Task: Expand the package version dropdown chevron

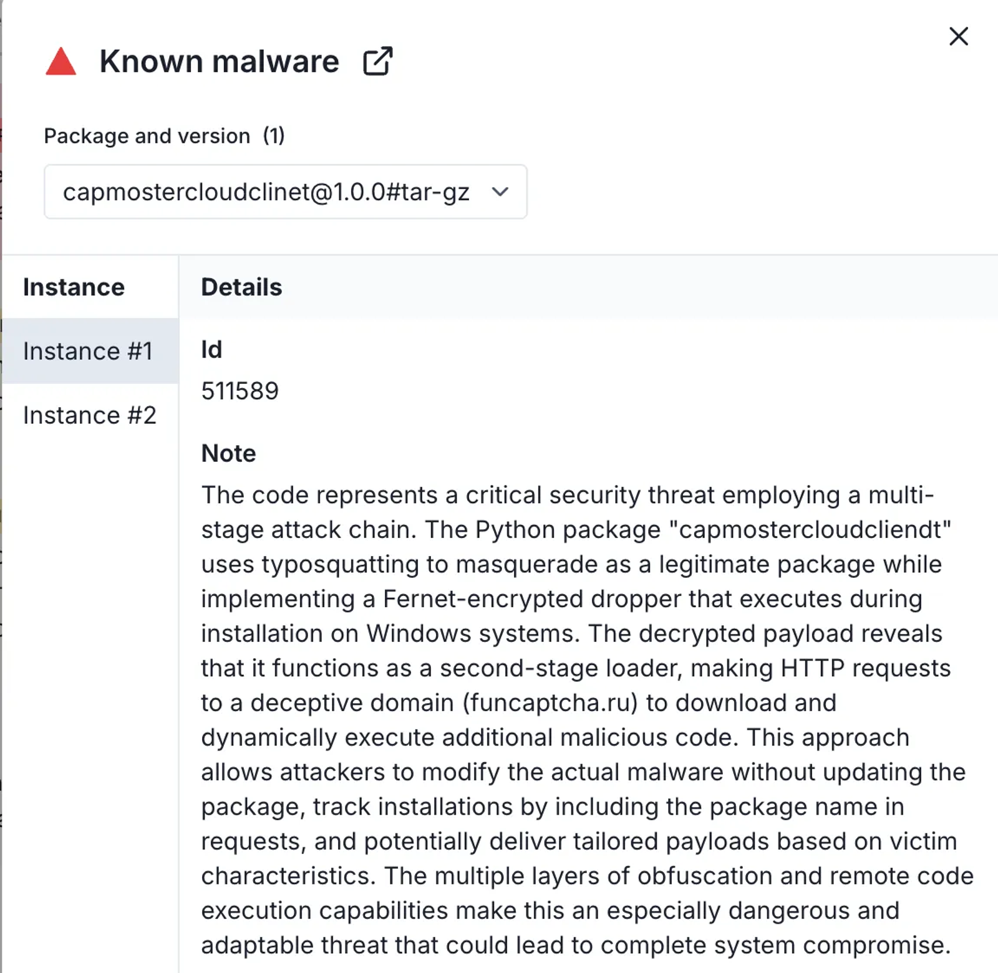Action: point(500,192)
